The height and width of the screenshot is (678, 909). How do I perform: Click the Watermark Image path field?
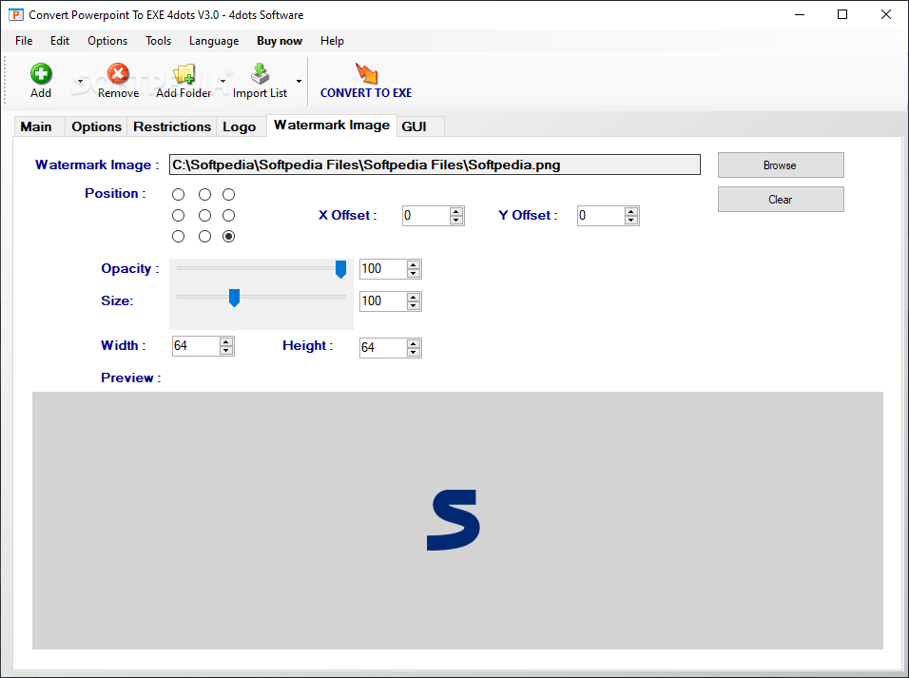(435, 165)
